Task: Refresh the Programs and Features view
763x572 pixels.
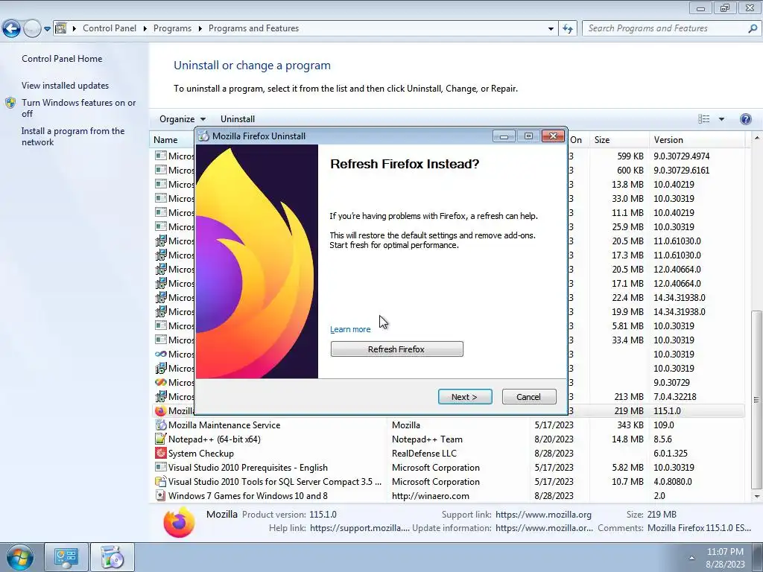Action: [567, 29]
